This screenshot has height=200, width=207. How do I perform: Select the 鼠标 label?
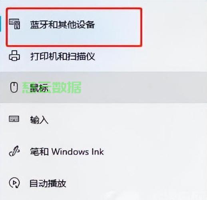39,88
